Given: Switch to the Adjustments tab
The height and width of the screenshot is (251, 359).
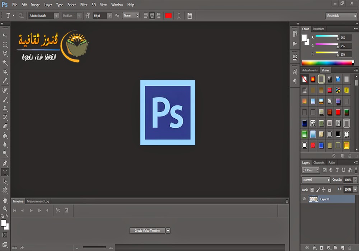Looking at the screenshot, I should coord(310,70).
